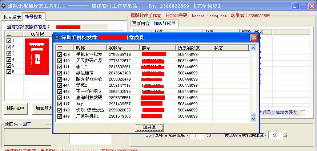Click QQ号码 column header in account list
The image size is (317, 151).
[x=37, y=34]
